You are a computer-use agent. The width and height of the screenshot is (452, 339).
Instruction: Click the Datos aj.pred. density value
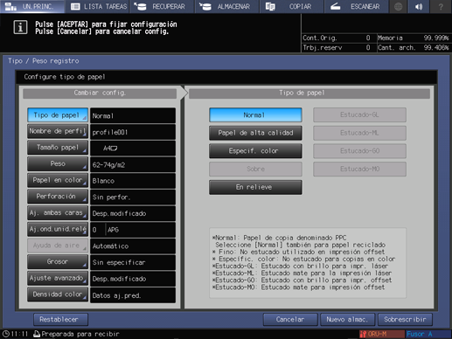pyautogui.click(x=133, y=295)
